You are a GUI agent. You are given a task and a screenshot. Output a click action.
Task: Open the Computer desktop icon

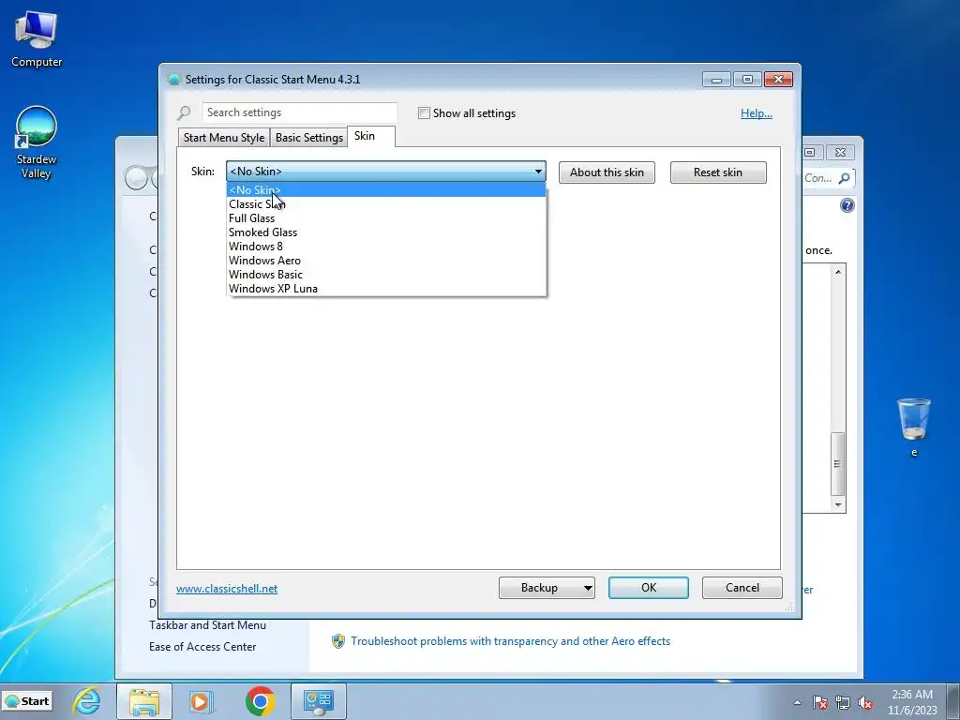[x=37, y=39]
